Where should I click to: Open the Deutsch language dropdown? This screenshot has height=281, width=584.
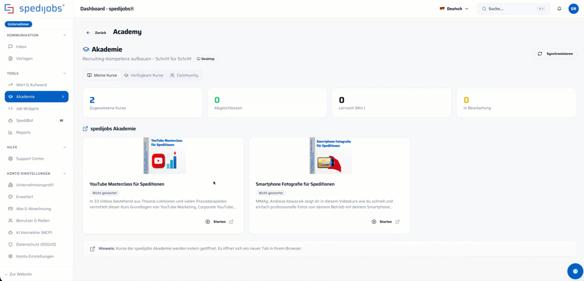tap(454, 9)
